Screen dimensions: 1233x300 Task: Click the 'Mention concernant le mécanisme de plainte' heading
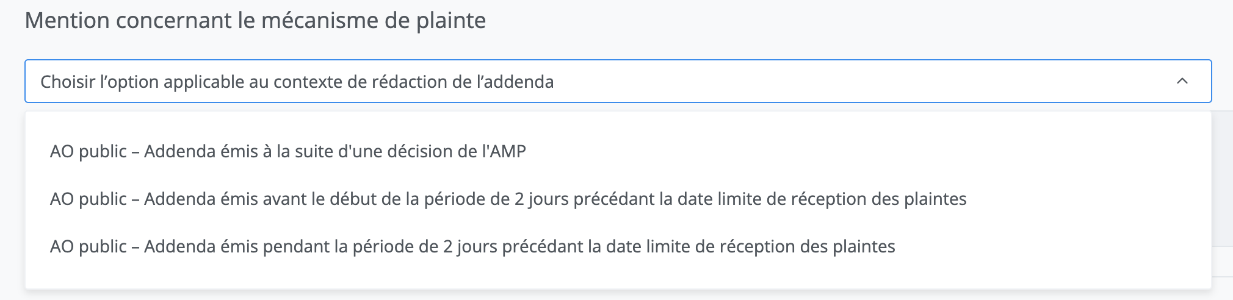coord(255,21)
